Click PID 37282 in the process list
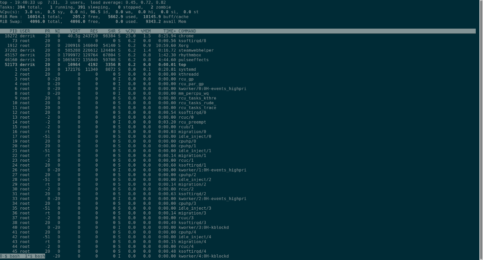The height and width of the screenshot is (260, 483). pyautogui.click(x=11, y=50)
